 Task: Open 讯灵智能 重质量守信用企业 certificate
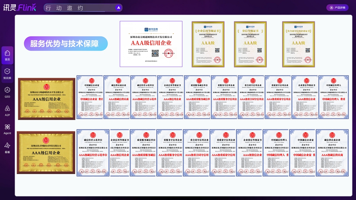(x=222, y=153)
